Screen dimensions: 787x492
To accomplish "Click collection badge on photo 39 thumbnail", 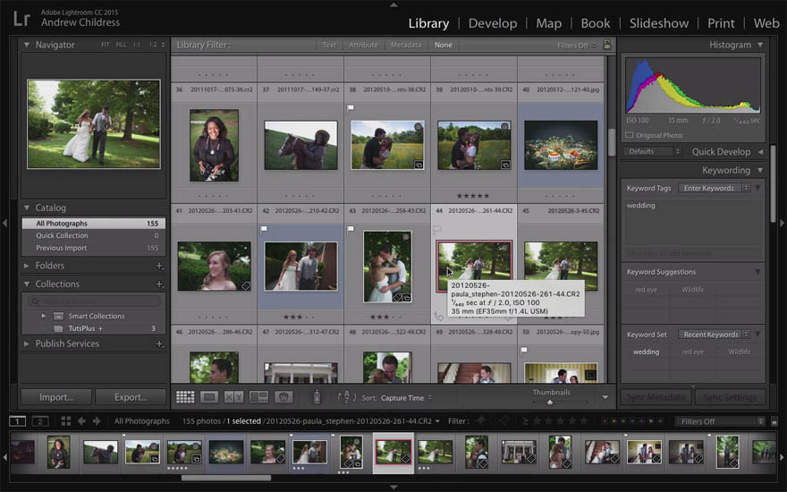I will click(x=505, y=165).
